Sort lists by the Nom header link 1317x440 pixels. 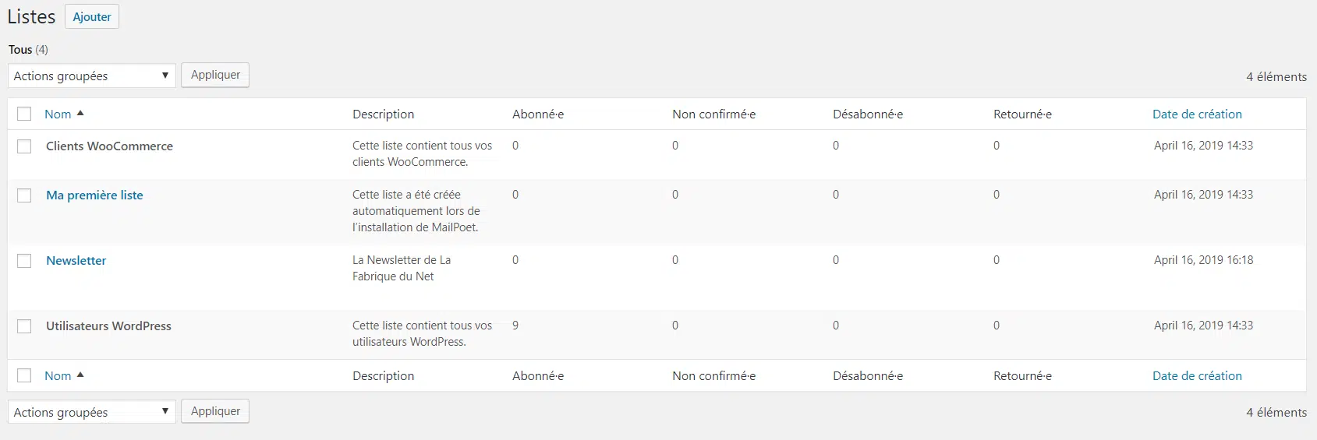click(58, 114)
